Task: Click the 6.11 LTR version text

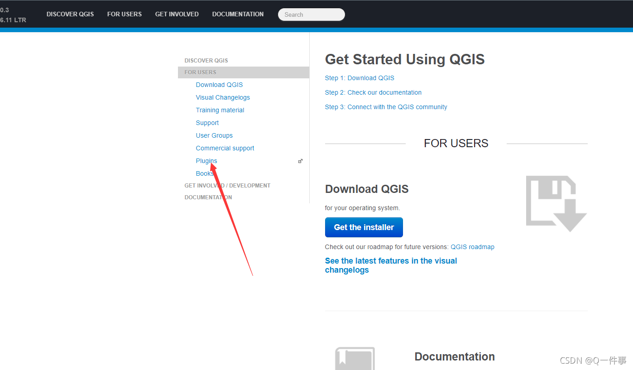Action: (x=13, y=20)
